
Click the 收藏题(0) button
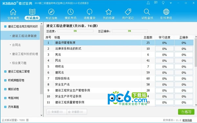[x=77, y=112]
